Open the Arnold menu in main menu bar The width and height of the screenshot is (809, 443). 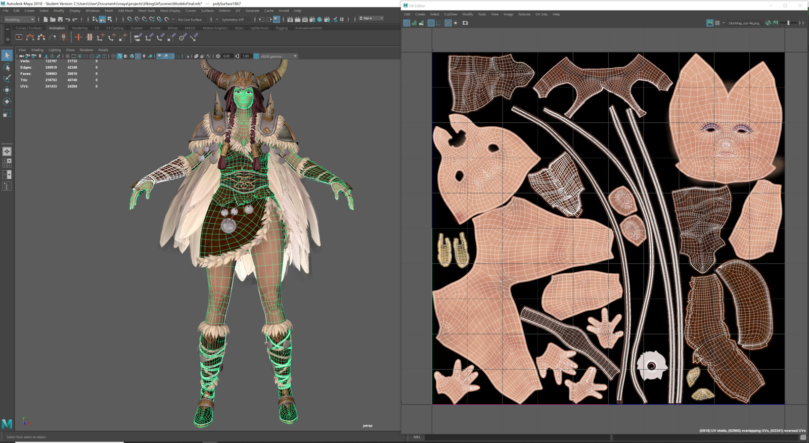284,11
